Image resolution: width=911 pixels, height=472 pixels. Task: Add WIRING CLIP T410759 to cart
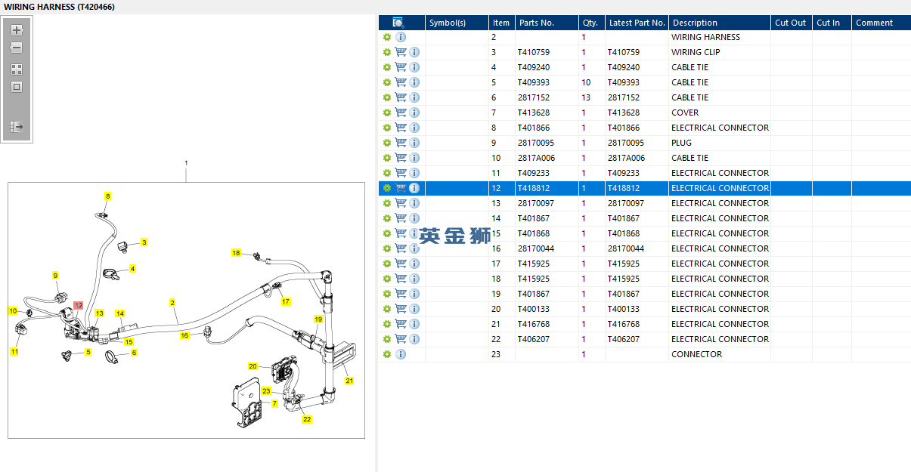click(401, 52)
